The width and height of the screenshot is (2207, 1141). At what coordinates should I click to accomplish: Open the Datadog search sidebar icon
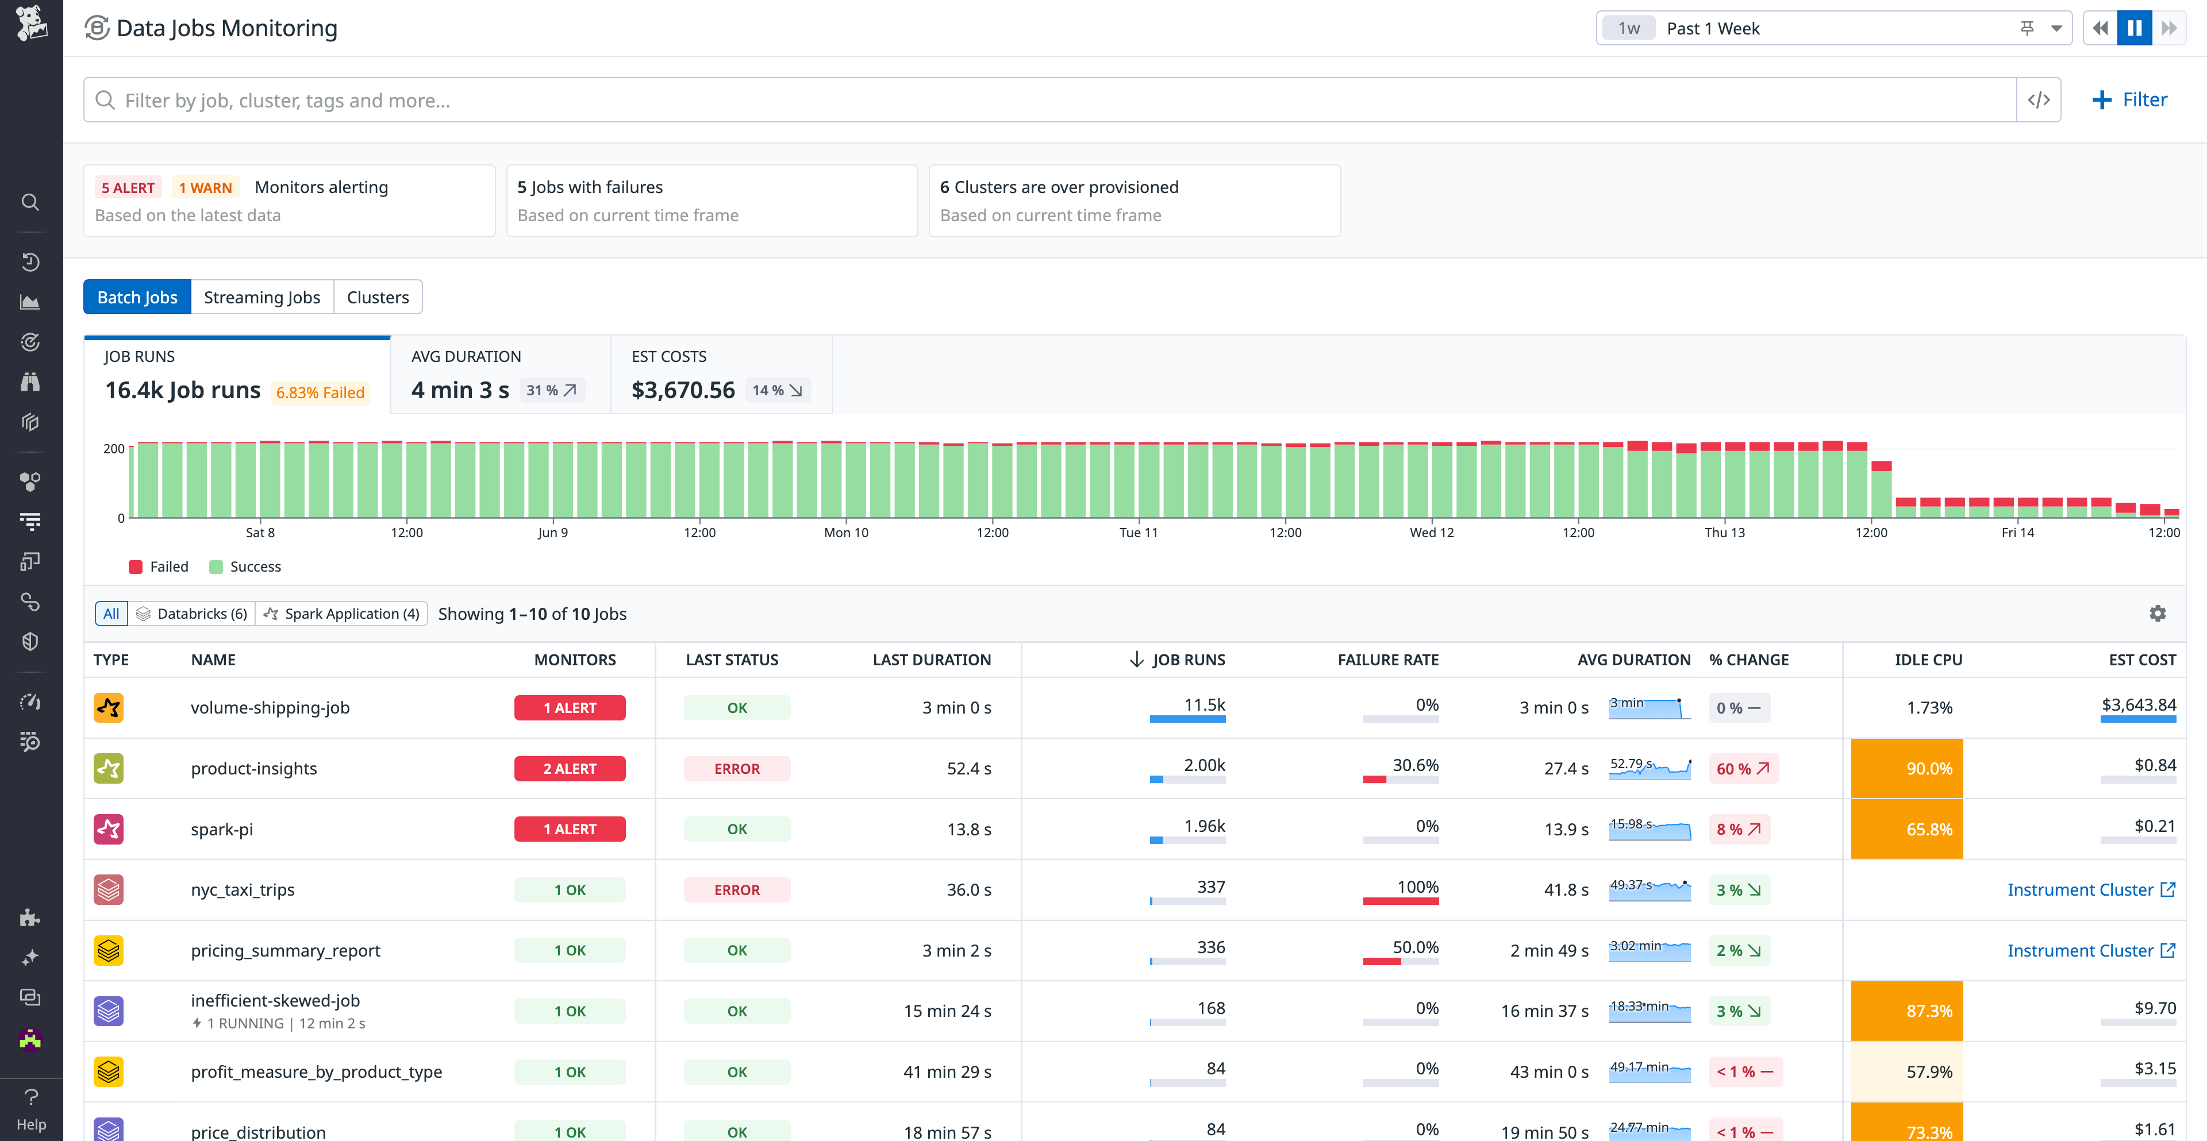pyautogui.click(x=31, y=202)
